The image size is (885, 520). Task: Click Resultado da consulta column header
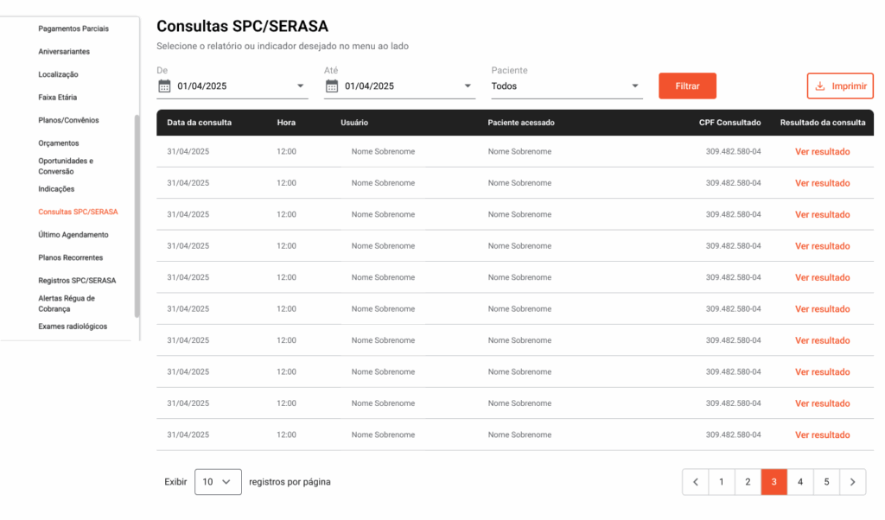(x=823, y=123)
